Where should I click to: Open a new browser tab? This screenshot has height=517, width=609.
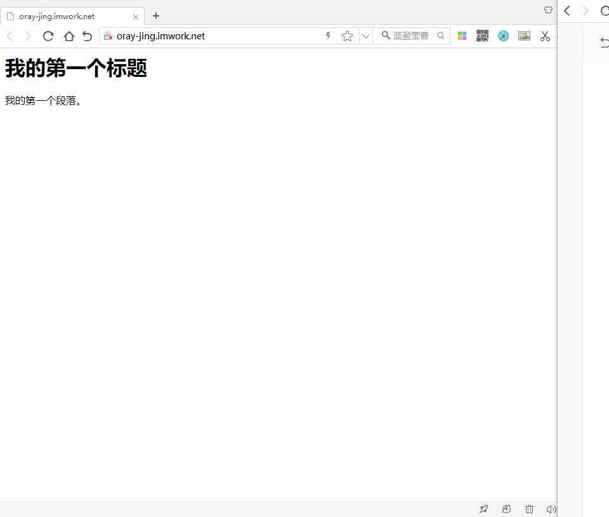click(x=156, y=15)
